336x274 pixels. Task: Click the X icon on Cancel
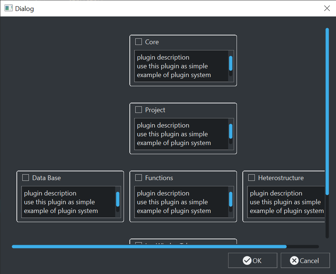(x=294, y=260)
